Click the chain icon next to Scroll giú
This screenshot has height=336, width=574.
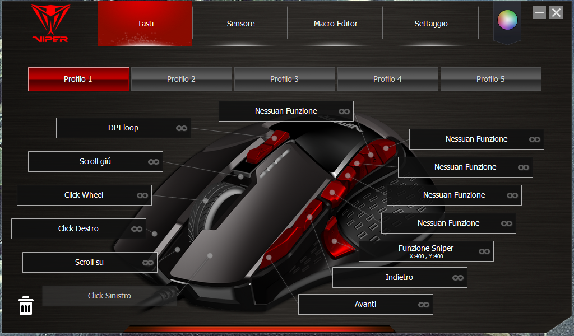[153, 162]
